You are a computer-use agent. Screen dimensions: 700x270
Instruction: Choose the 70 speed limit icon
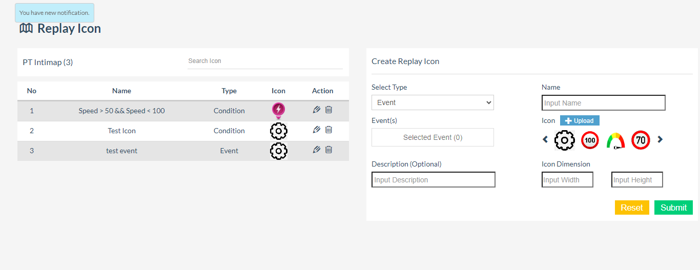click(x=641, y=140)
